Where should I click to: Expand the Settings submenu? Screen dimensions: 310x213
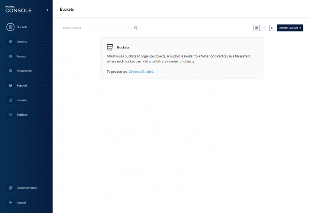click(x=45, y=115)
